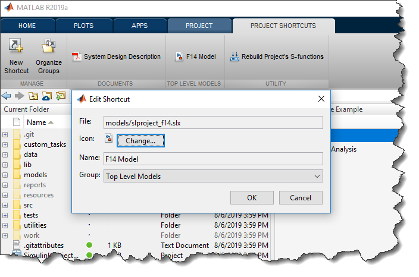Click the Name field containing F14 Model
Screen dimensions: 419x277
coord(212,158)
